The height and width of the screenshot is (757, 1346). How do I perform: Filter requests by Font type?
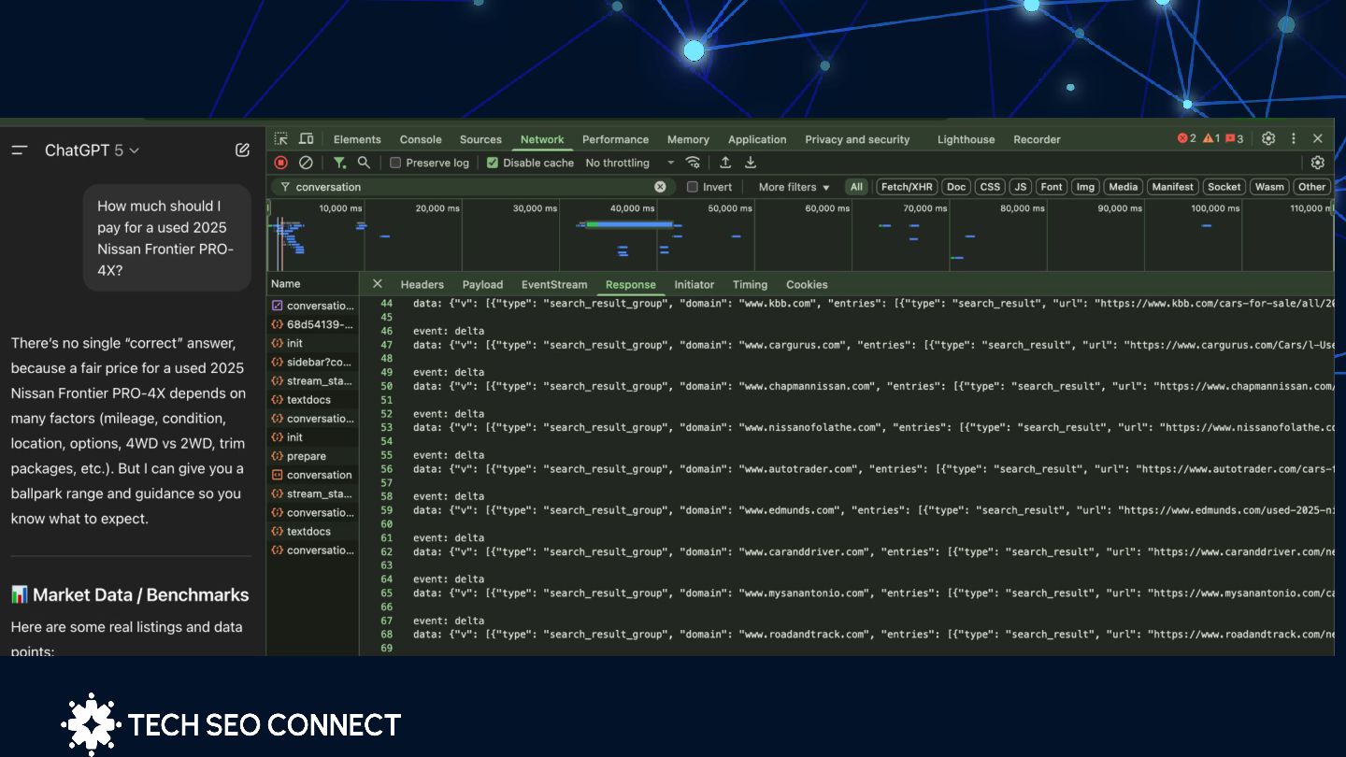click(x=1052, y=187)
